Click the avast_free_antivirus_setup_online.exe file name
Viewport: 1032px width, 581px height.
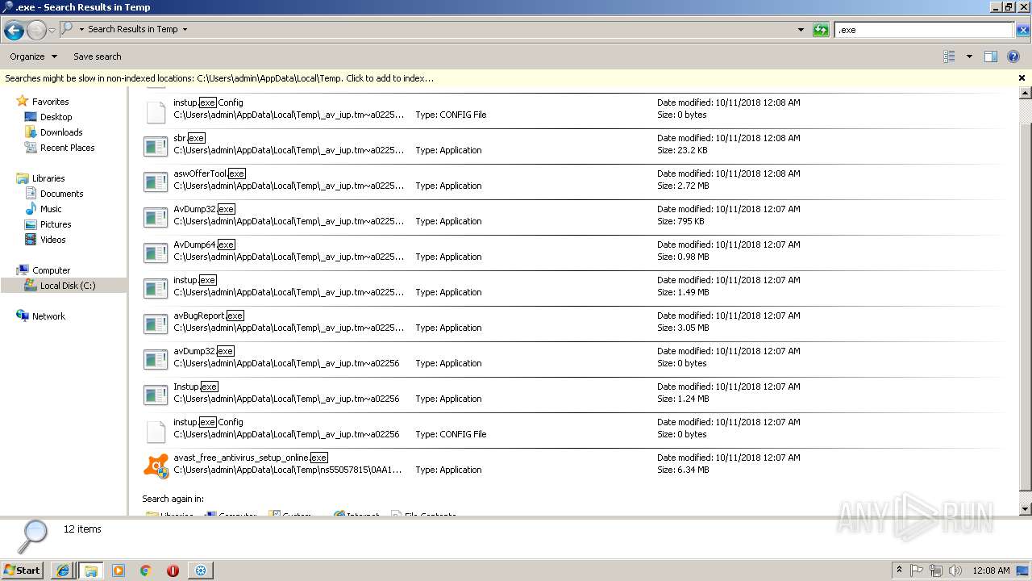251,458
